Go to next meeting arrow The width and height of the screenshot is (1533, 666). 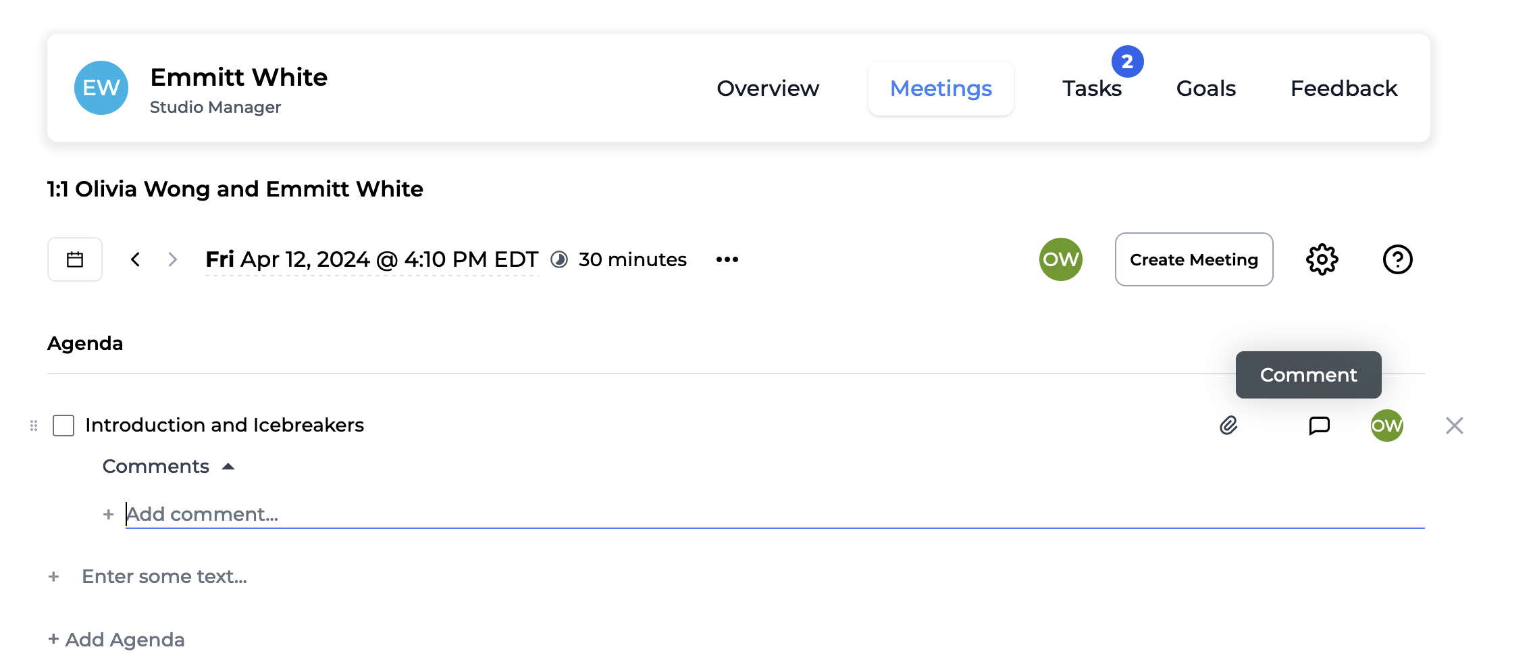[x=172, y=259]
